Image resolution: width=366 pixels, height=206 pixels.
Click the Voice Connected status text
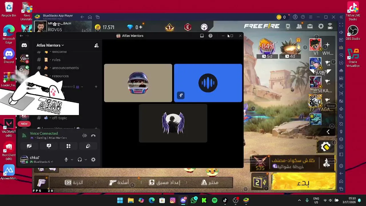(x=44, y=134)
